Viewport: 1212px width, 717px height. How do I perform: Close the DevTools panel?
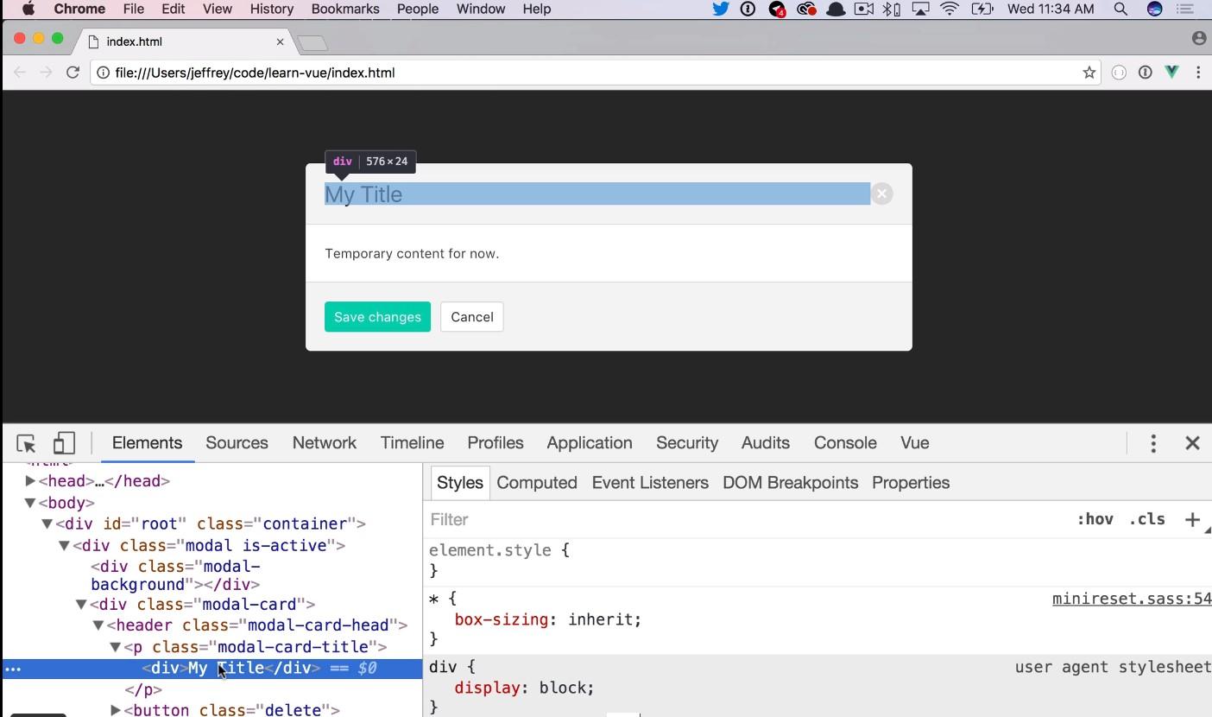coord(1193,443)
